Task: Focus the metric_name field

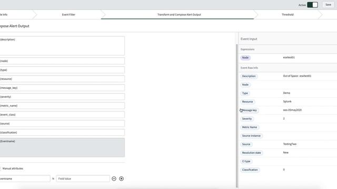Action: [x=62, y=106]
